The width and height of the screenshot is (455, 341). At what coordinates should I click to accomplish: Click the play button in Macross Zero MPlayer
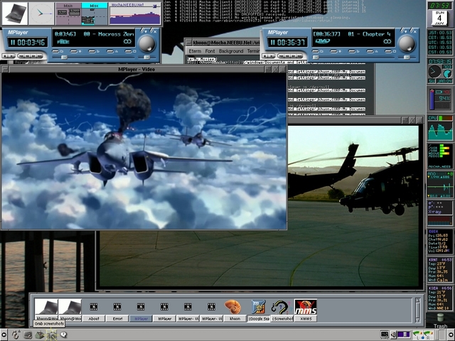[x=11, y=55]
